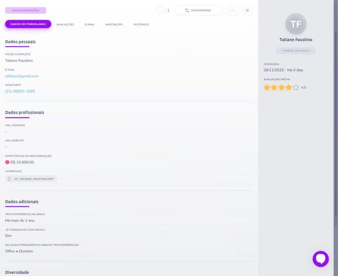Click the tatifaus@gmail.com email link
The image size is (338, 276).
[x=22, y=76]
